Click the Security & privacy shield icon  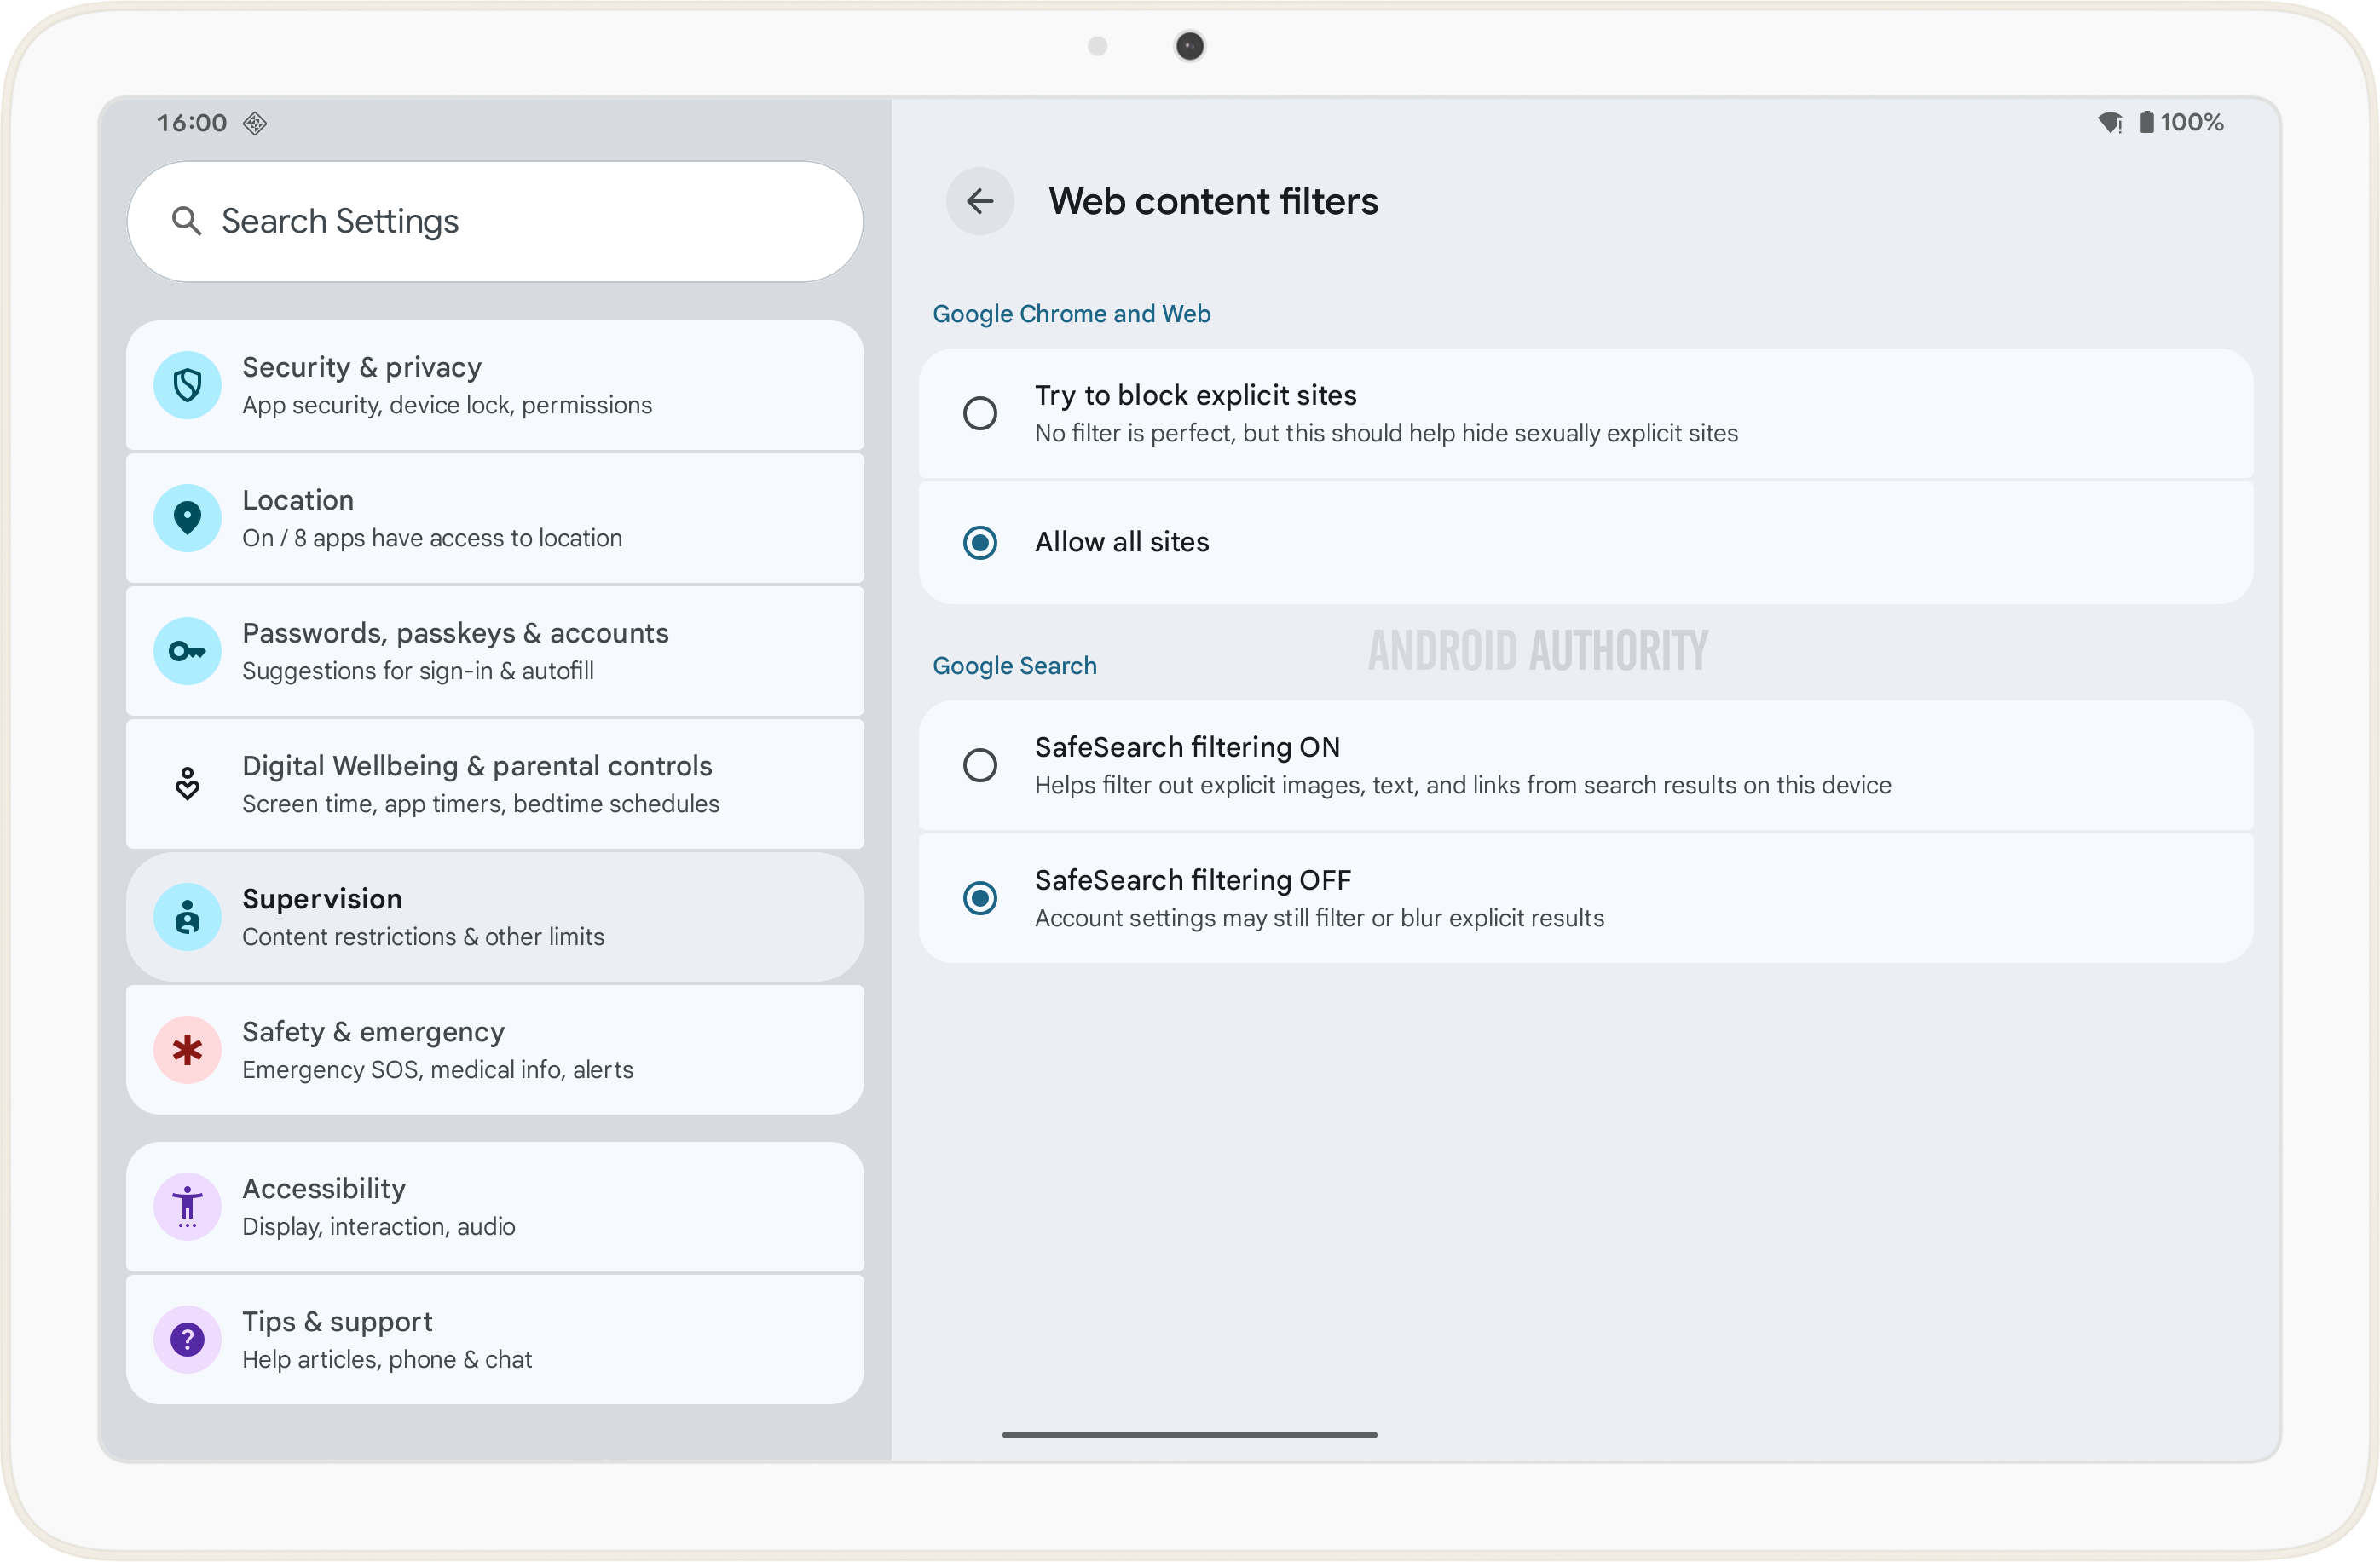tap(187, 385)
